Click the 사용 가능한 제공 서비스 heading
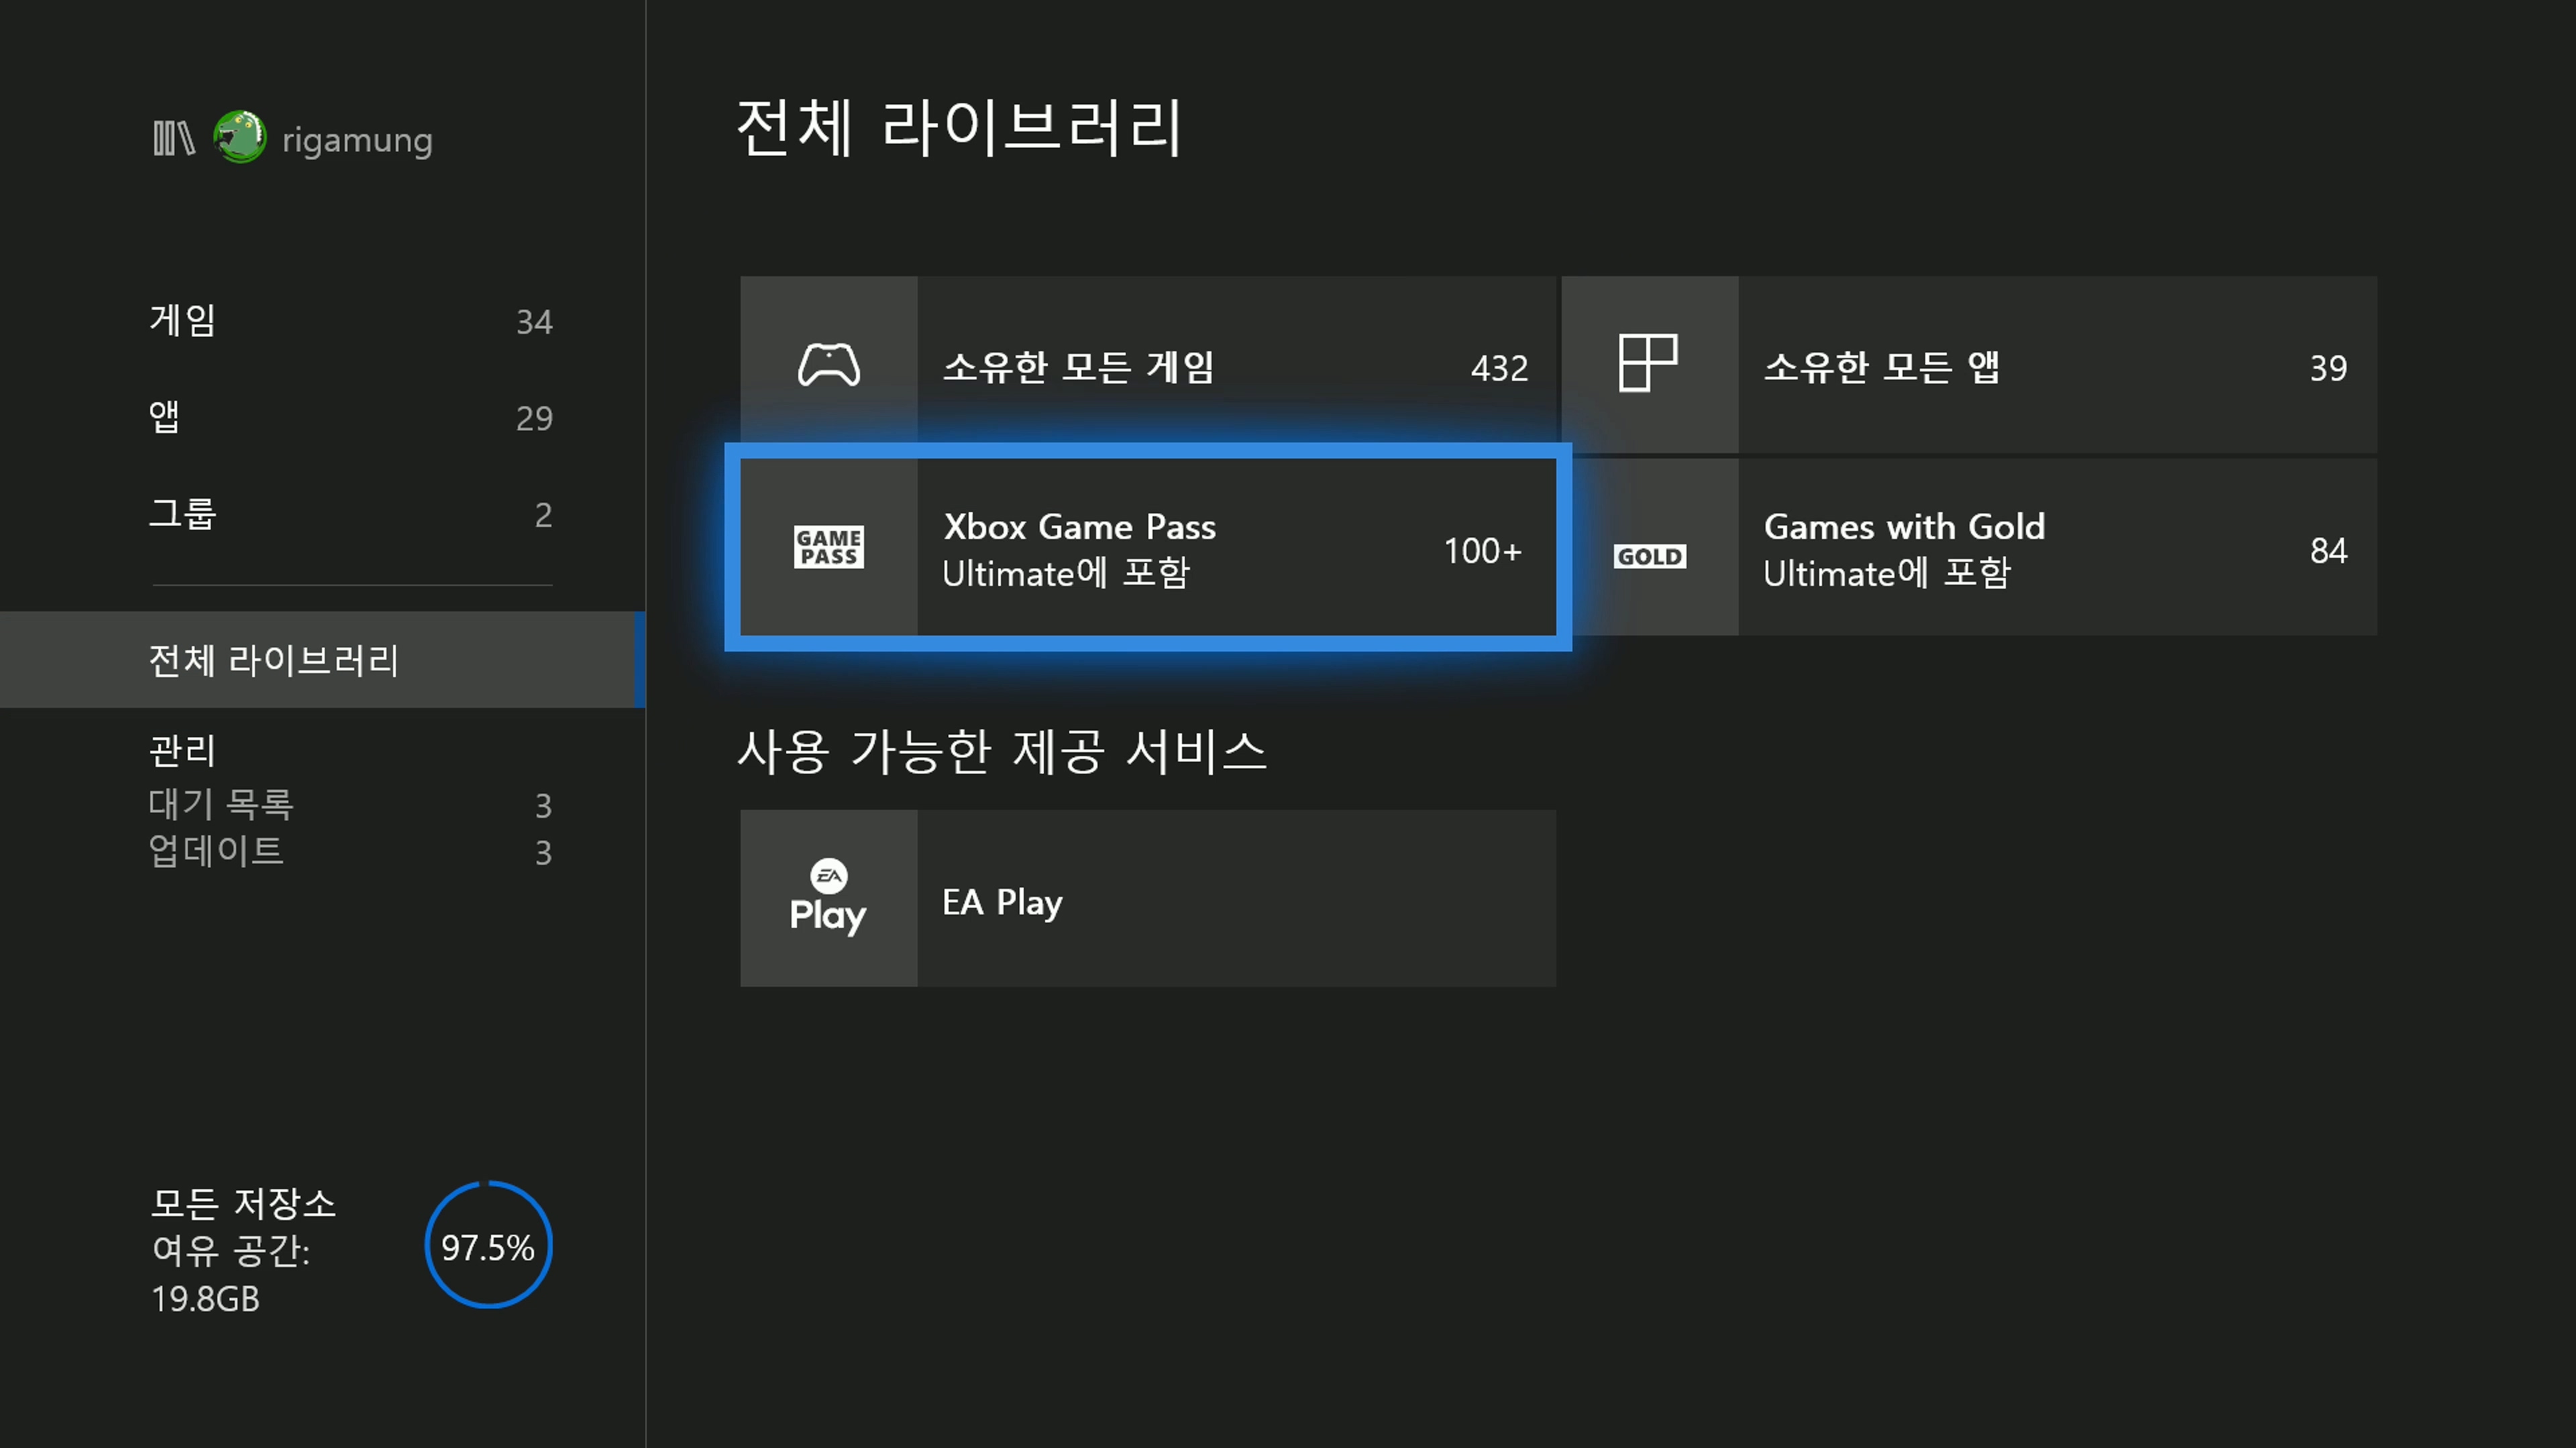This screenshot has width=2576, height=1448. click(x=1002, y=751)
